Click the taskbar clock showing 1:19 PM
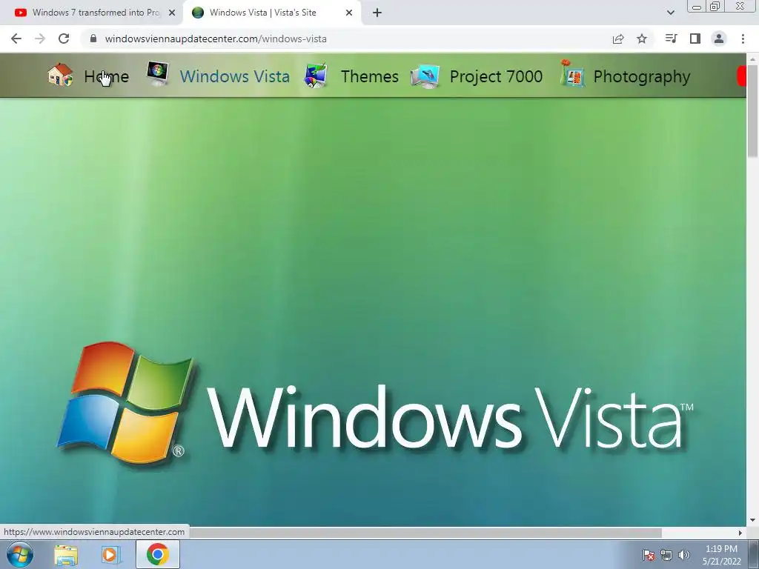The image size is (759, 569). pyautogui.click(x=721, y=555)
